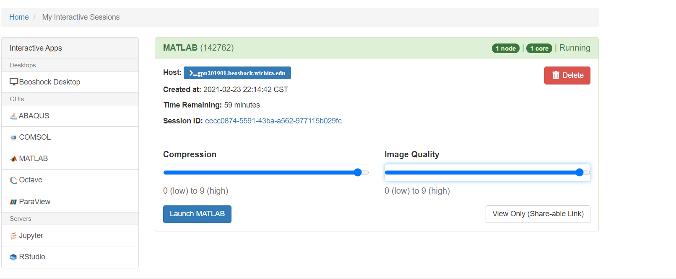The width and height of the screenshot is (676, 279).
Task: Click the Compression label
Action: [x=190, y=154]
